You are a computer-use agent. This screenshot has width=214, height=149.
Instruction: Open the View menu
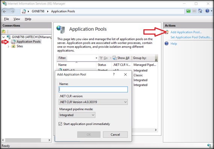tap(17, 19)
